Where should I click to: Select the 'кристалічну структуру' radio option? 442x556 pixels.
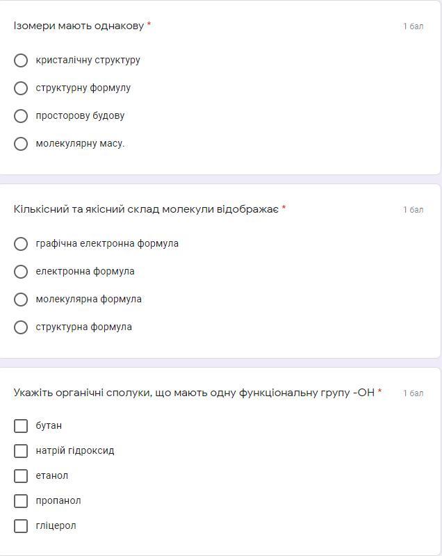pyautogui.click(x=21, y=60)
